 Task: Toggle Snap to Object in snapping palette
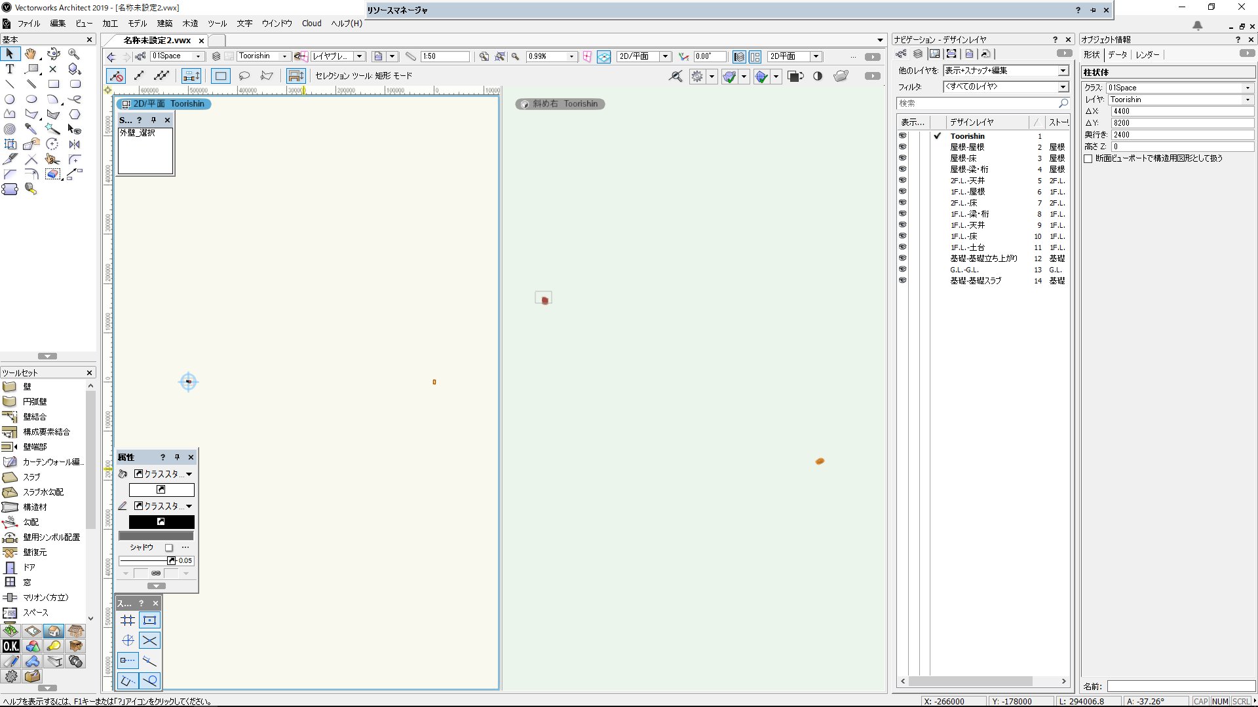[149, 621]
